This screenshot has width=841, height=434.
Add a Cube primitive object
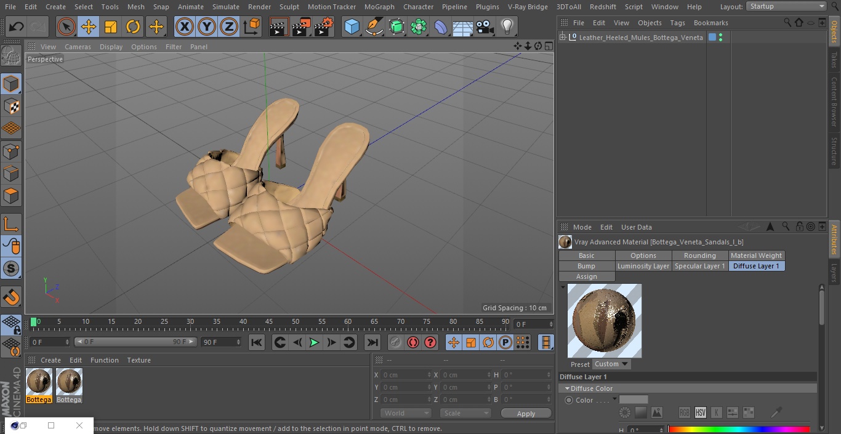[352, 26]
